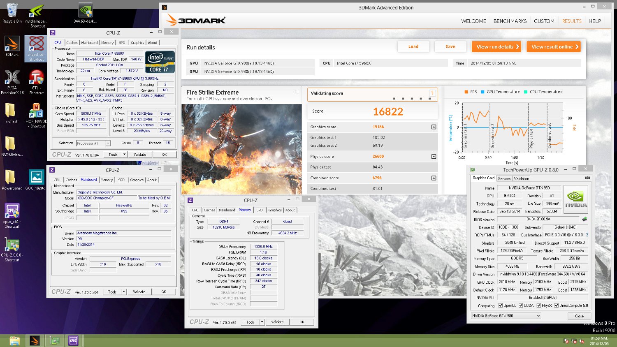Click the Fire Strike Extreme preview image
This screenshot has width=617, height=347.
(x=241, y=148)
